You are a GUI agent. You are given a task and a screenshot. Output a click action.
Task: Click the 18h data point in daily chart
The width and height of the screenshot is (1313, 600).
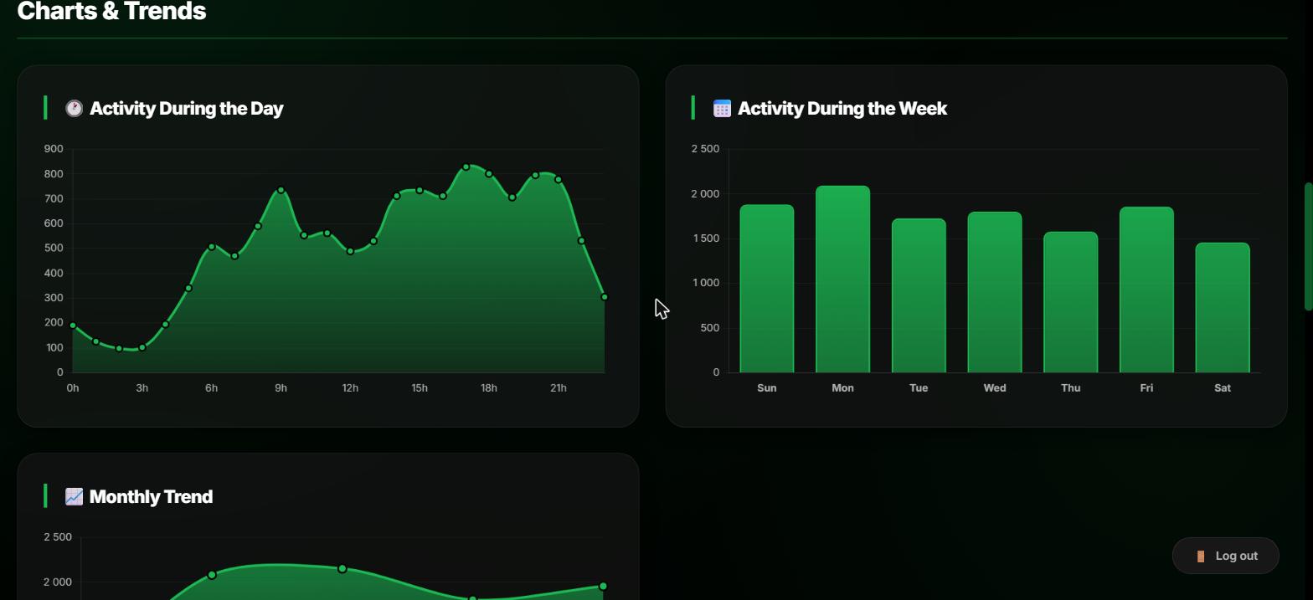click(489, 174)
